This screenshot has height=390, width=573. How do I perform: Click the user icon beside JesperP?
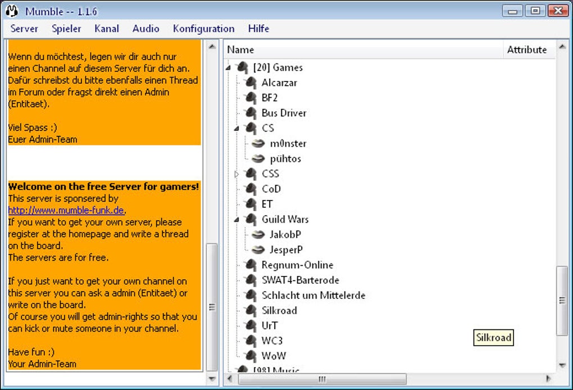pyautogui.click(x=258, y=250)
